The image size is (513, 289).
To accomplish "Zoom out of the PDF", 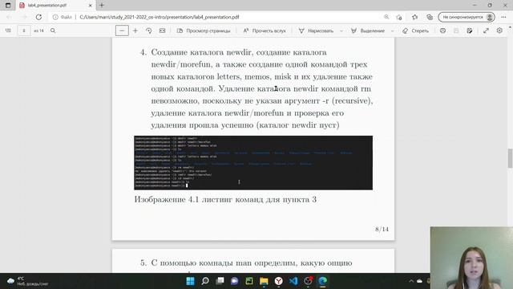I will pos(122,31).
